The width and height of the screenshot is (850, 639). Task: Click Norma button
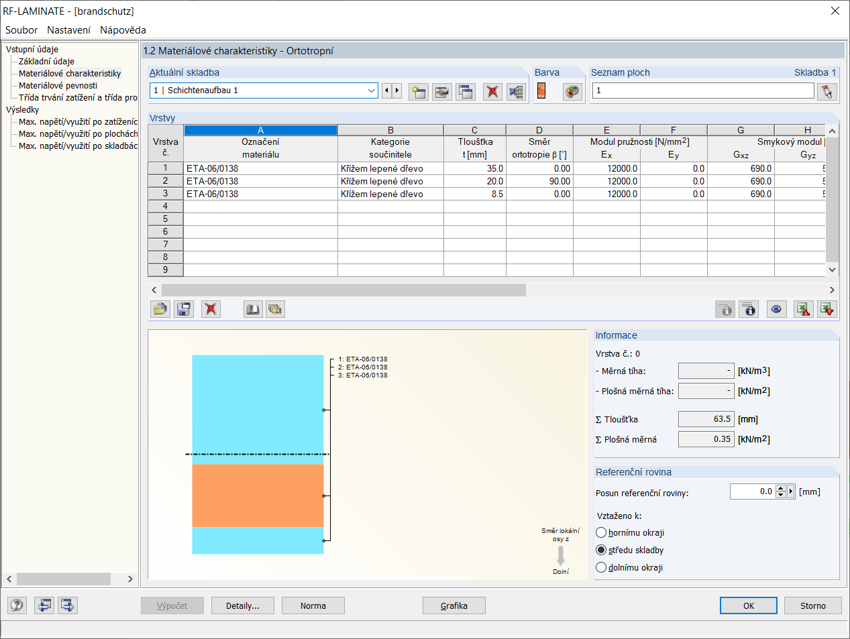click(x=313, y=605)
